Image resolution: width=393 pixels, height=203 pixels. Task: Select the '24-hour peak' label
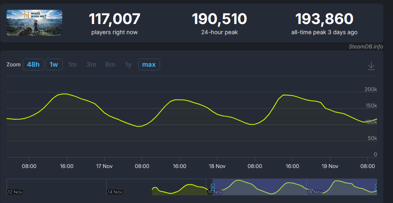click(x=220, y=32)
